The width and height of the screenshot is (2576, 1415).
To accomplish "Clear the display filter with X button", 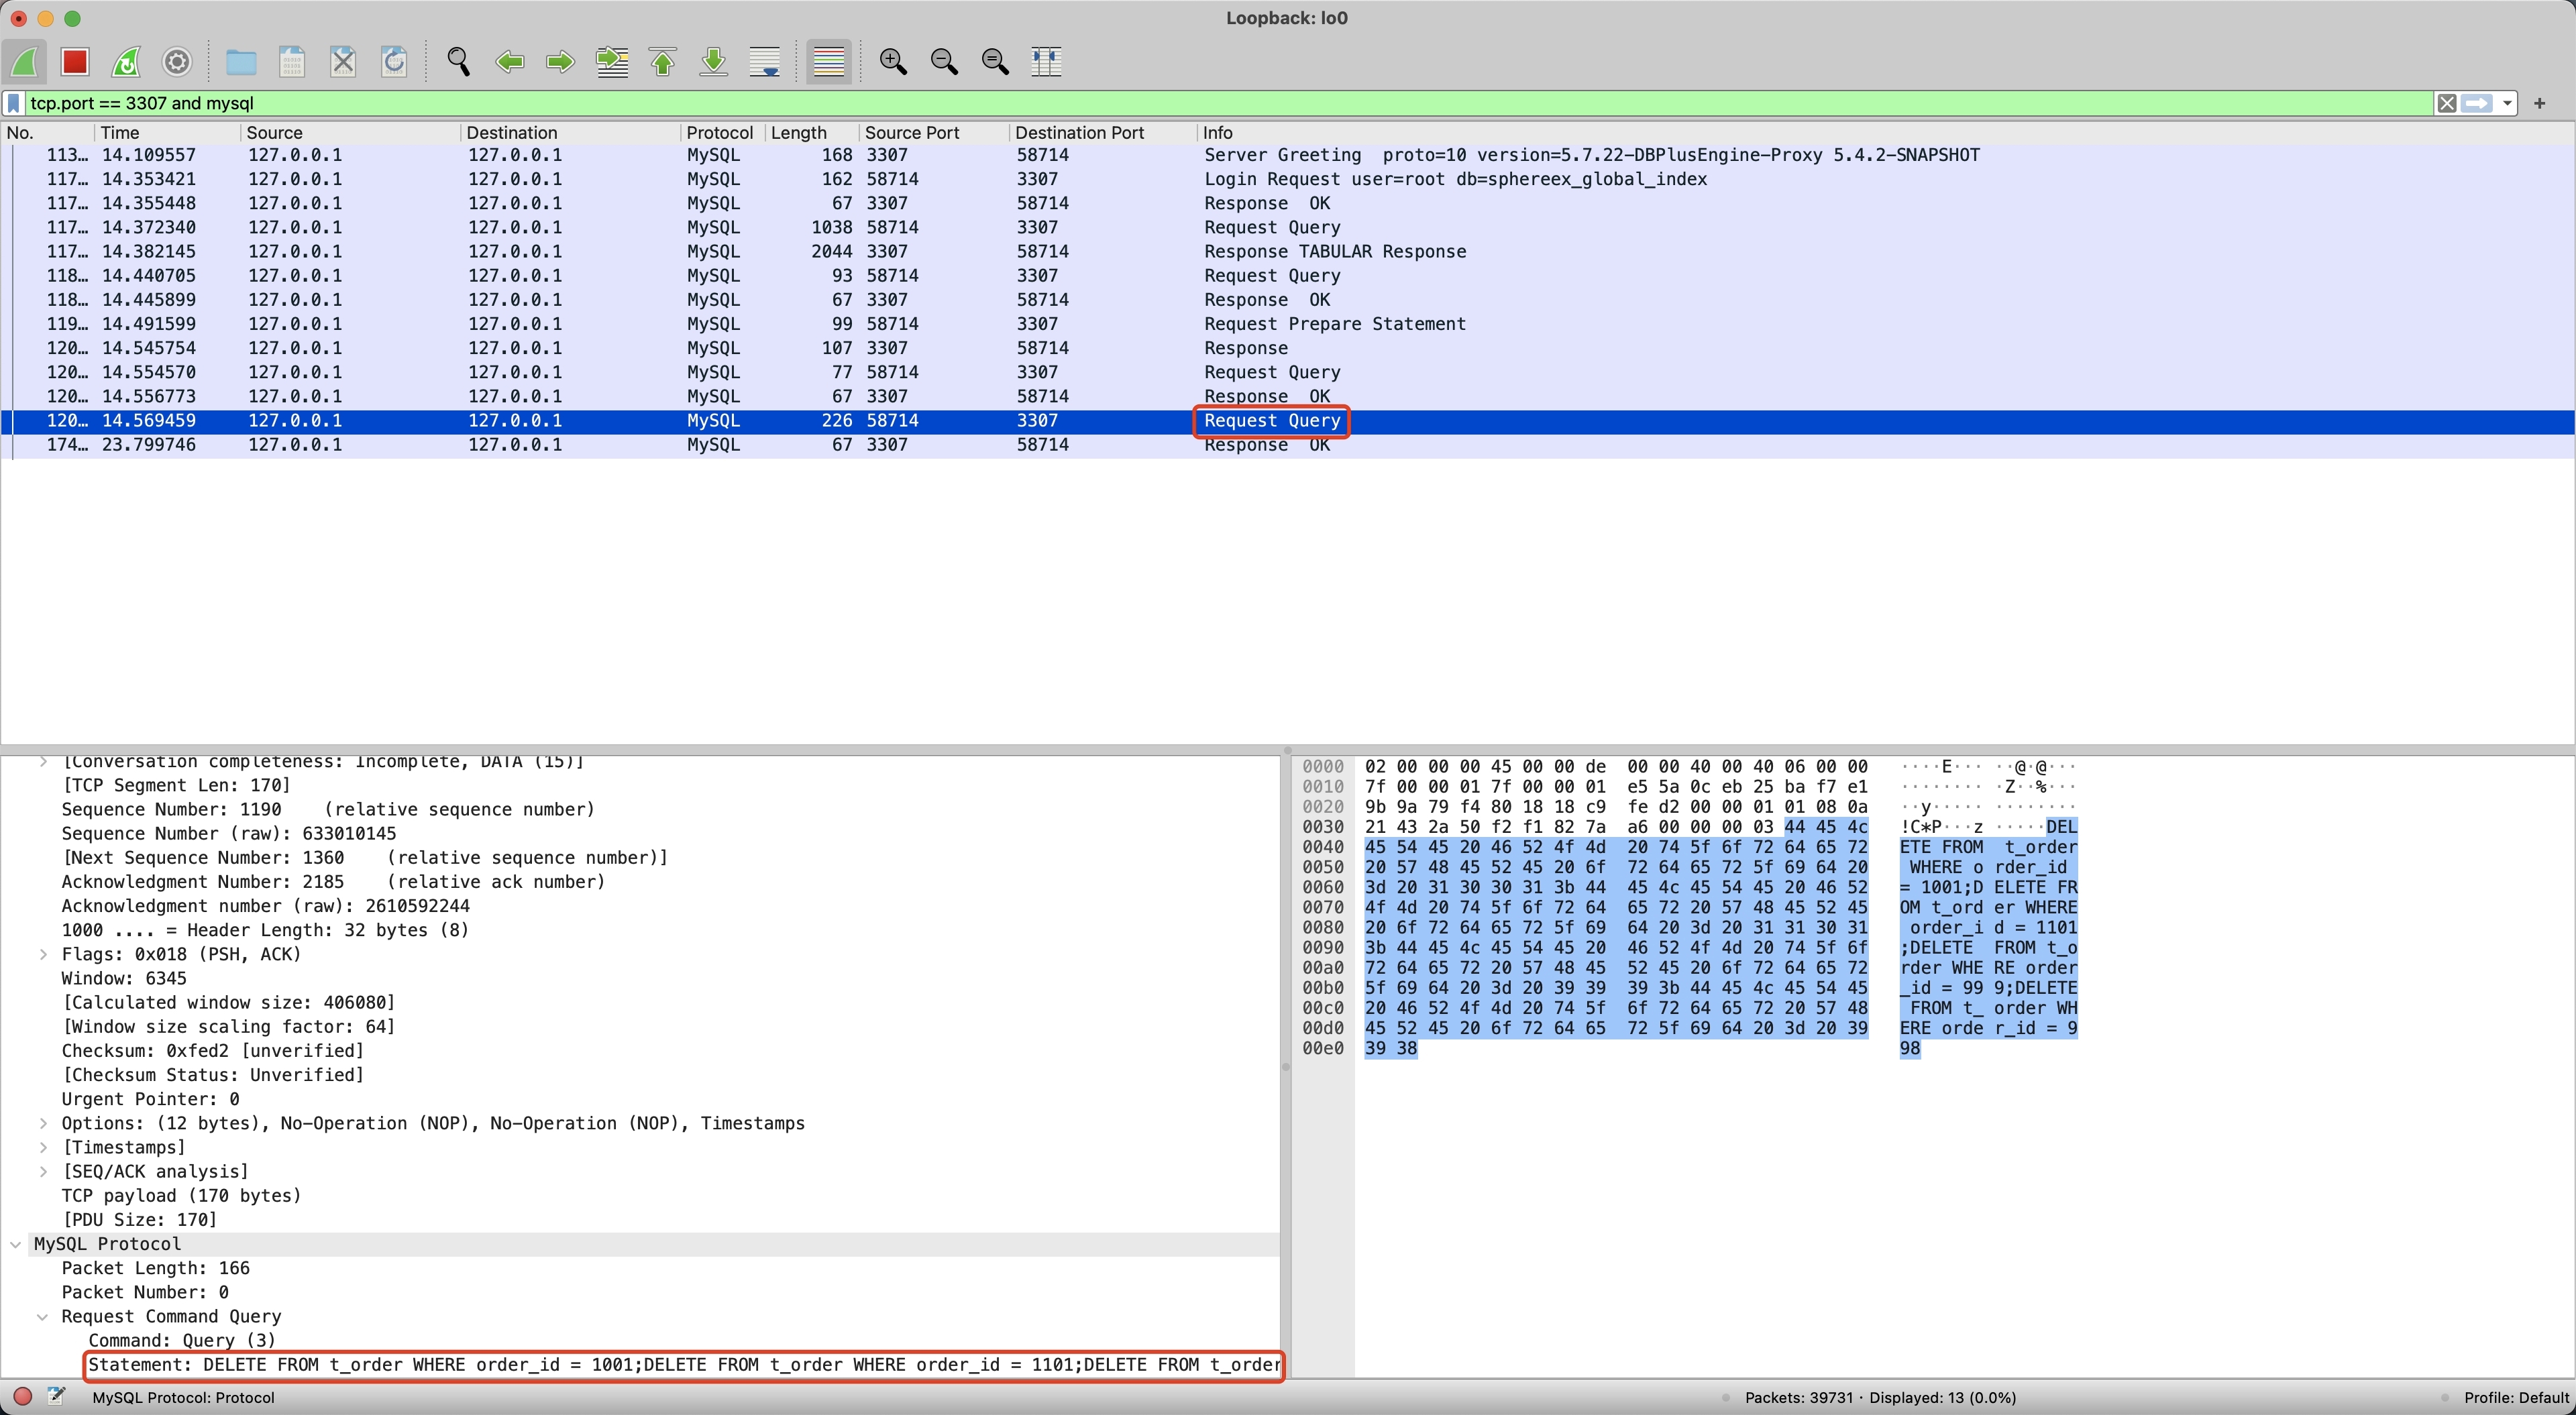I will [2446, 103].
